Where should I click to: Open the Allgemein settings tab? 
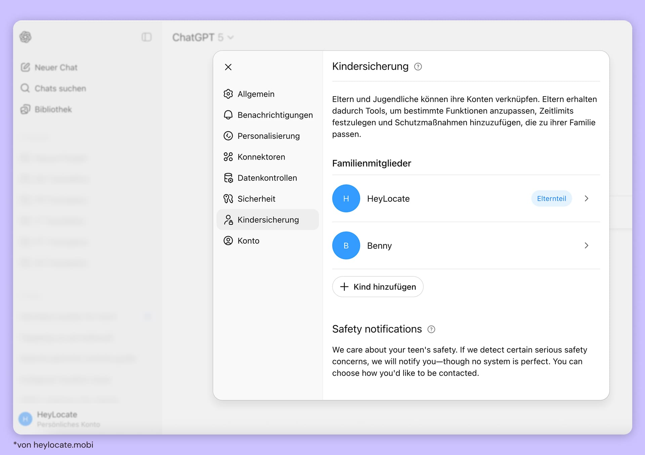268,94
